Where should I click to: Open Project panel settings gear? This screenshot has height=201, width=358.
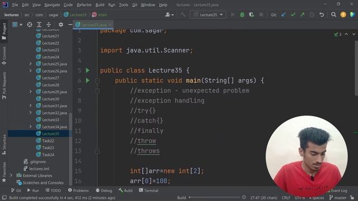(61, 25)
